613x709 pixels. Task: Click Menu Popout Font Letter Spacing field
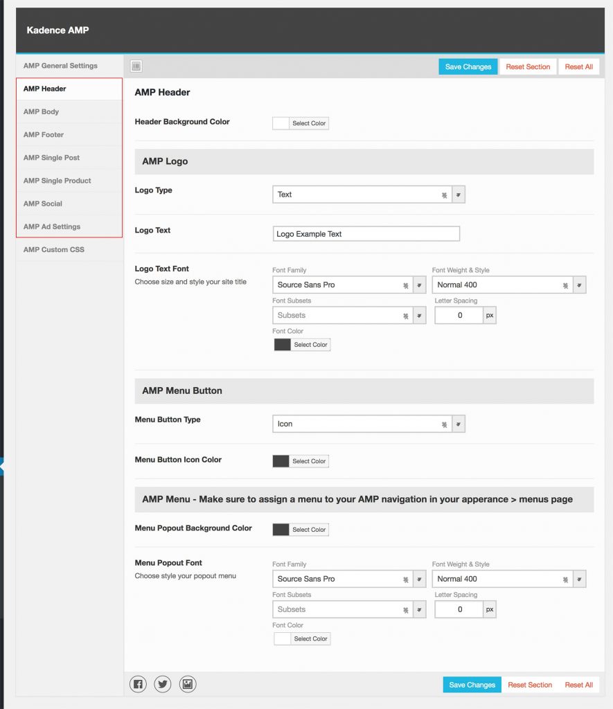click(459, 609)
